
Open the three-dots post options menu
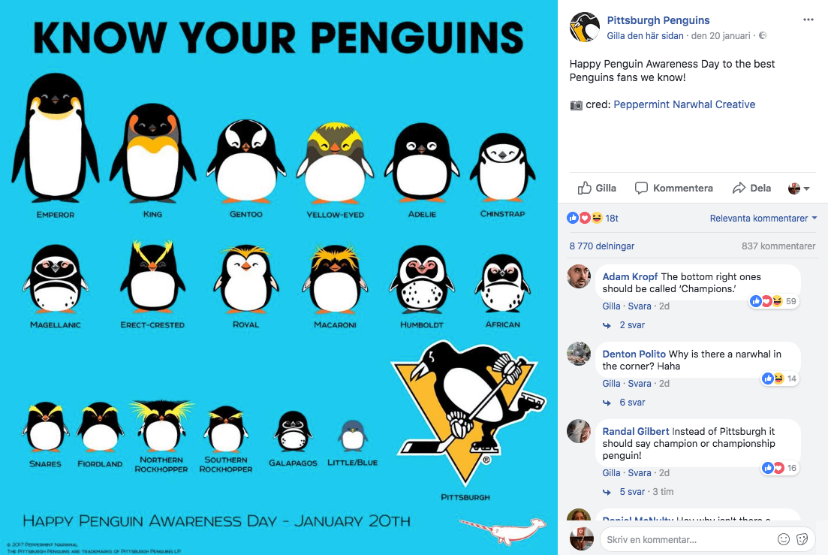pyautogui.click(x=808, y=20)
